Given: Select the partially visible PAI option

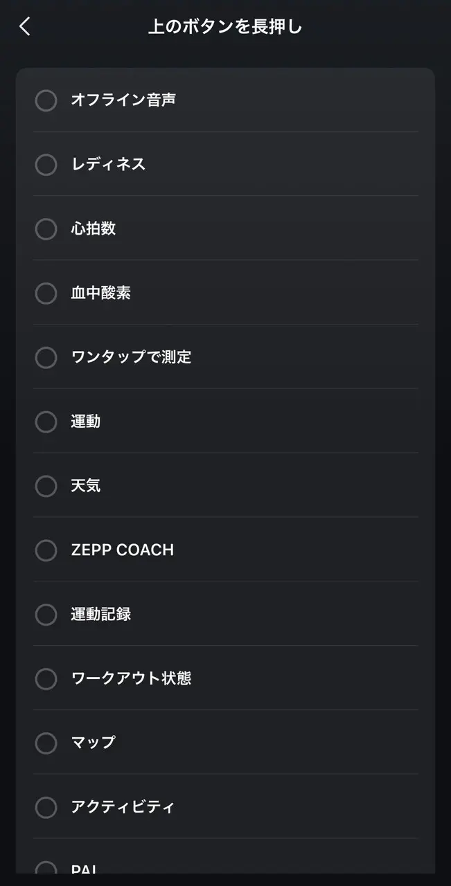Looking at the screenshot, I should (x=46, y=868).
